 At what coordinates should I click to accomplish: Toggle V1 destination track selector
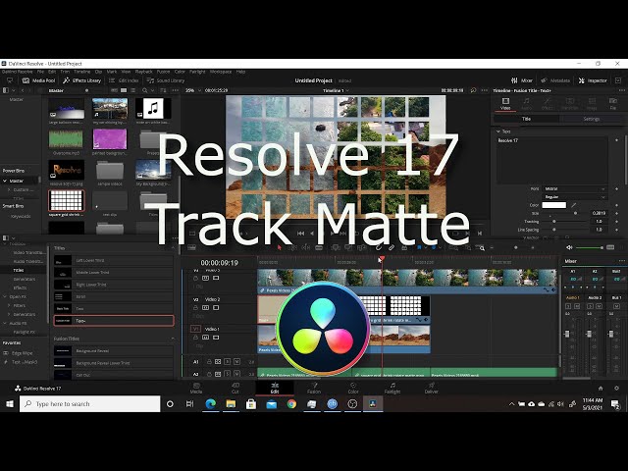(195, 329)
